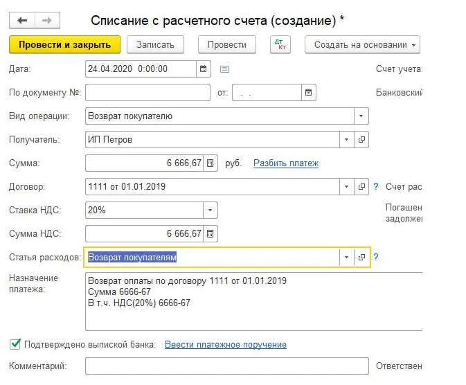Open the Договор record form icon
466x385 pixels.
361,186
